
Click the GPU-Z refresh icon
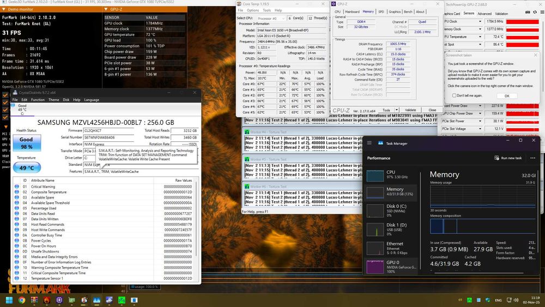535,12
